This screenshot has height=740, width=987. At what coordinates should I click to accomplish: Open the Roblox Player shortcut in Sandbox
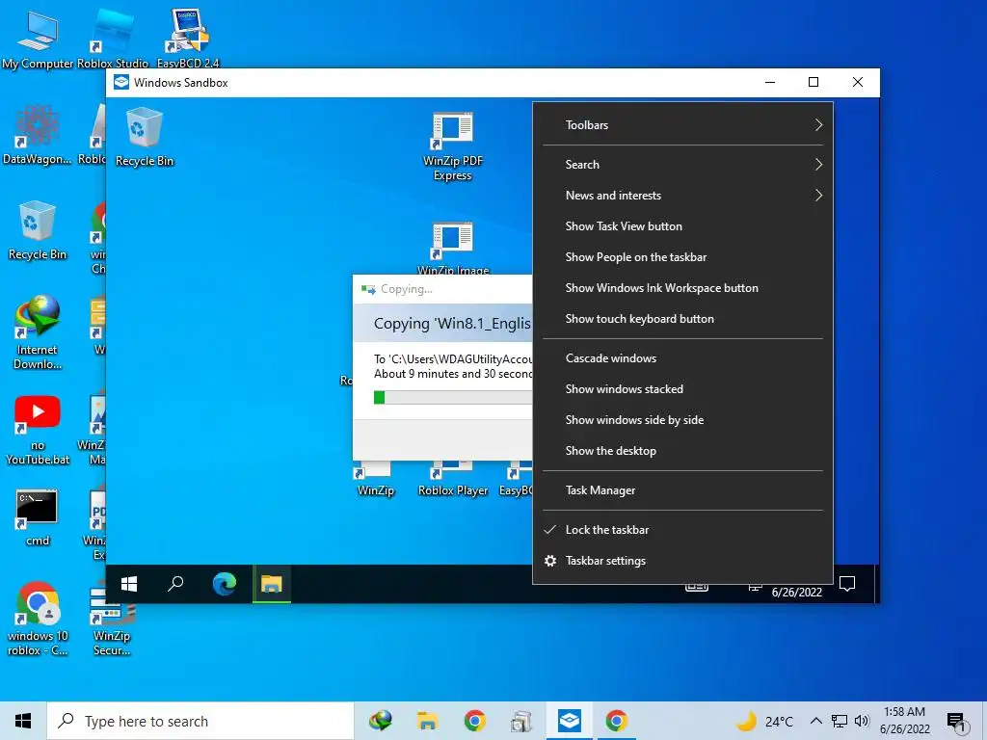click(x=453, y=480)
